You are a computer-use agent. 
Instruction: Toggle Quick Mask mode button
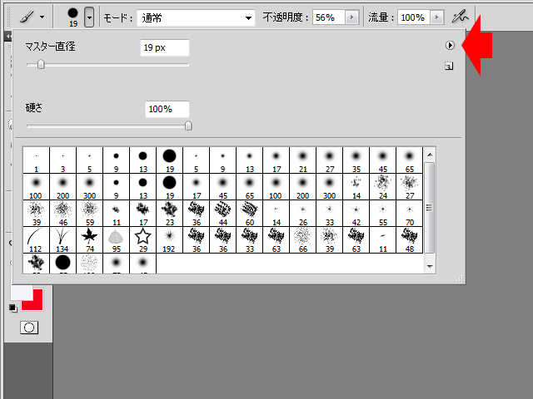click(29, 328)
